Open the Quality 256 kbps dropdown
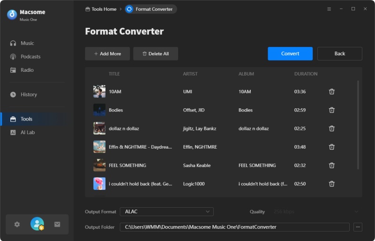 315,211
